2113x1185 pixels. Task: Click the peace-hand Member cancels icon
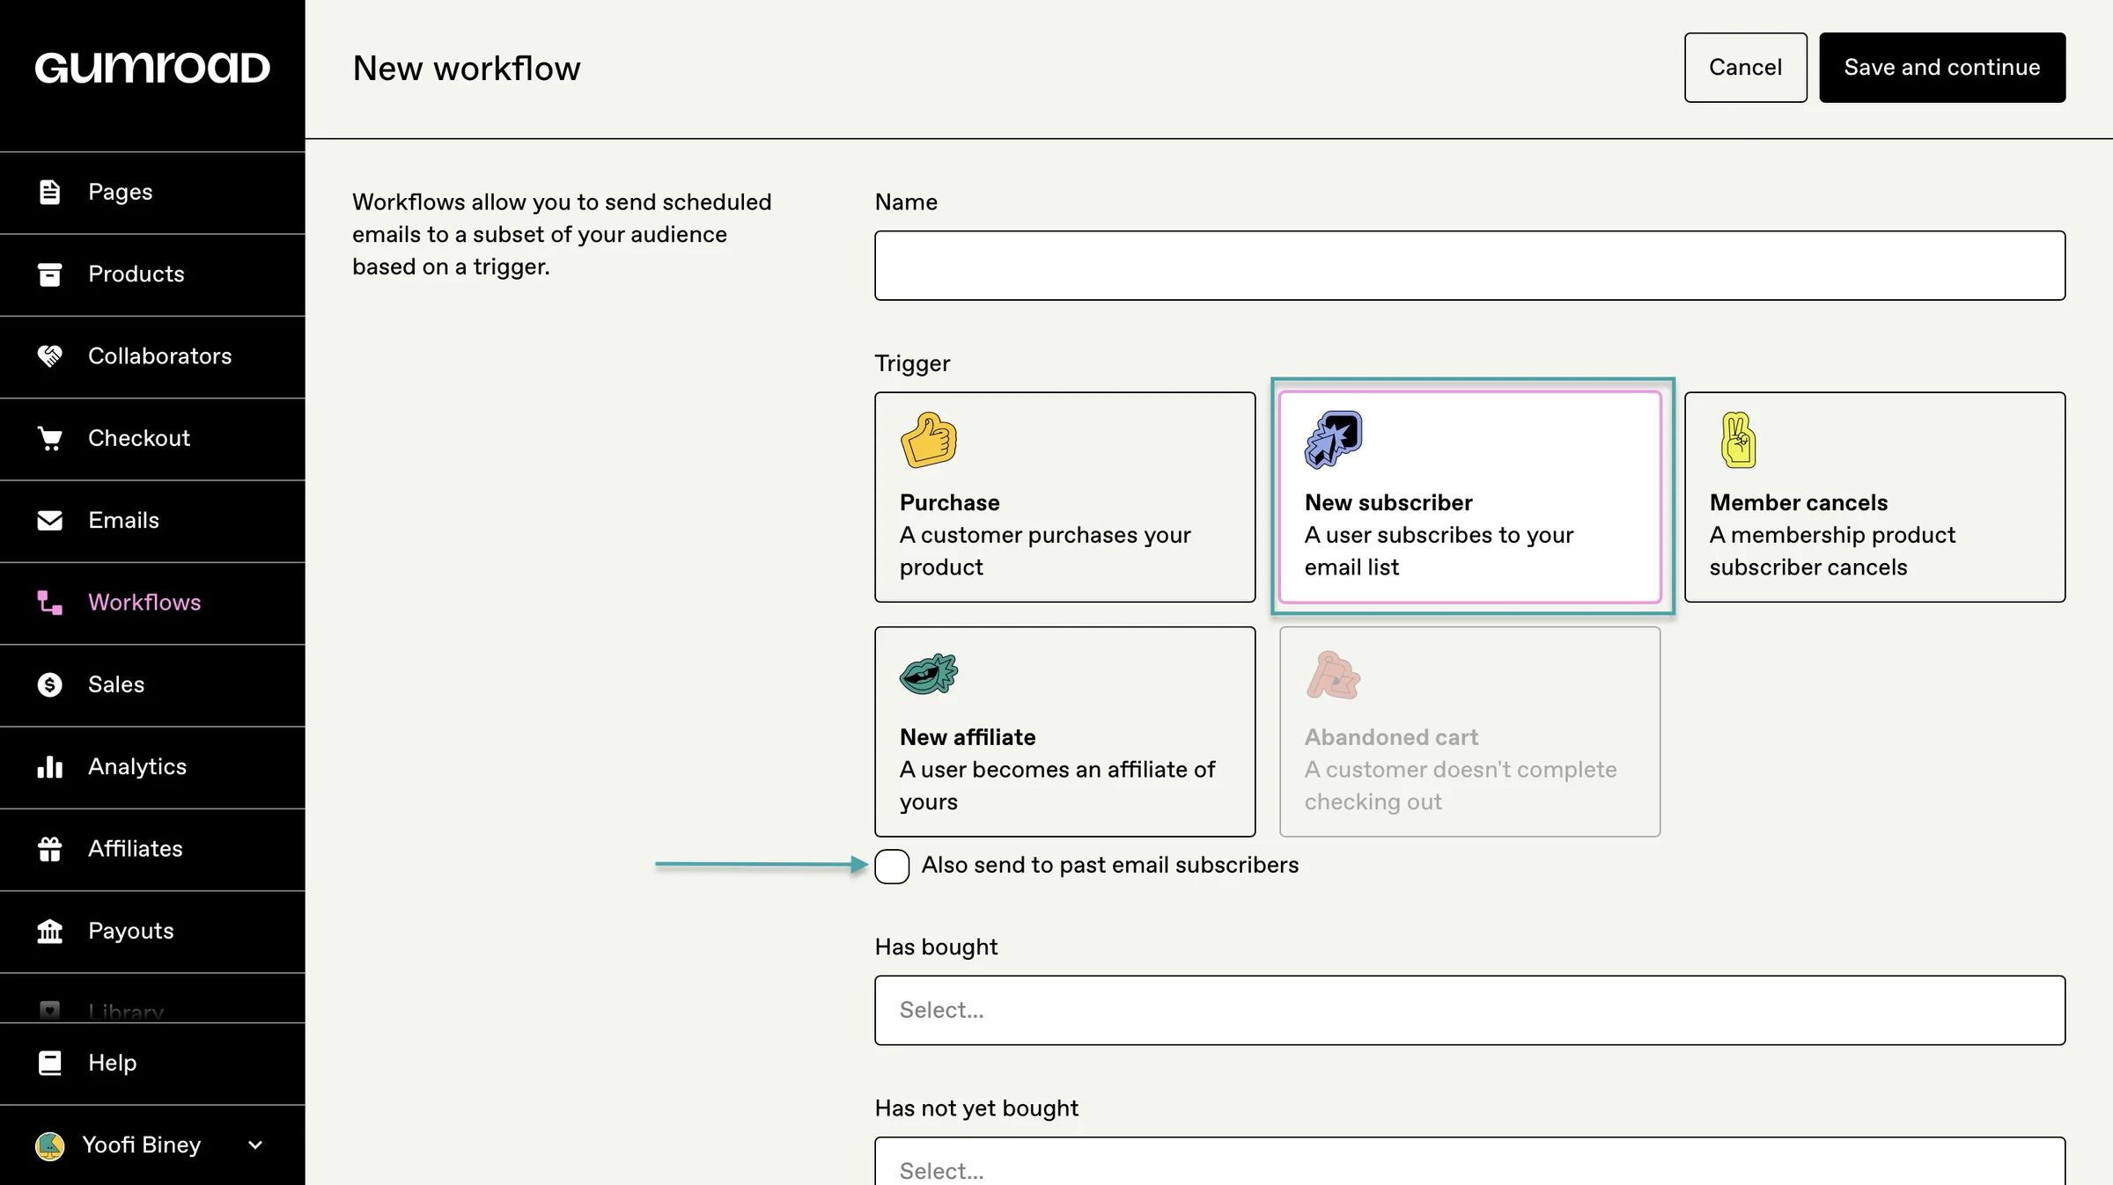pyautogui.click(x=1738, y=440)
